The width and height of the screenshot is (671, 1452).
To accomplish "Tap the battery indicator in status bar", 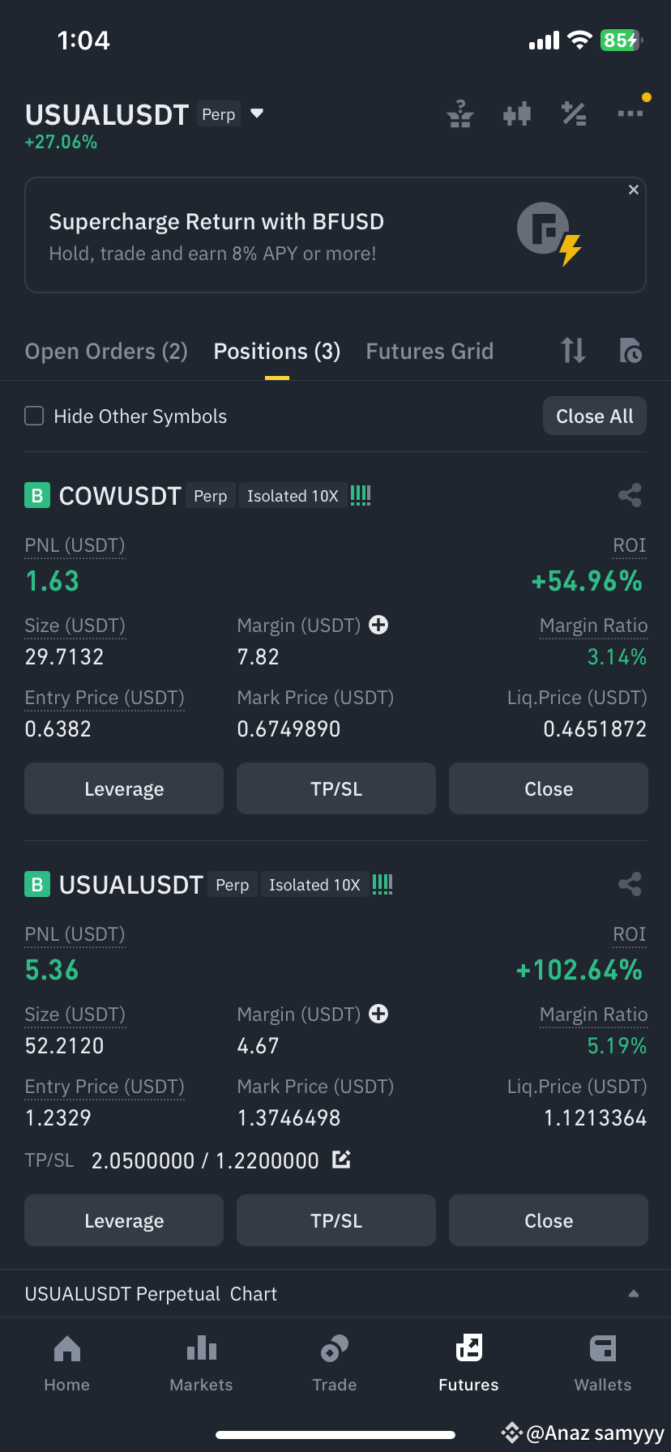I will click(x=621, y=41).
